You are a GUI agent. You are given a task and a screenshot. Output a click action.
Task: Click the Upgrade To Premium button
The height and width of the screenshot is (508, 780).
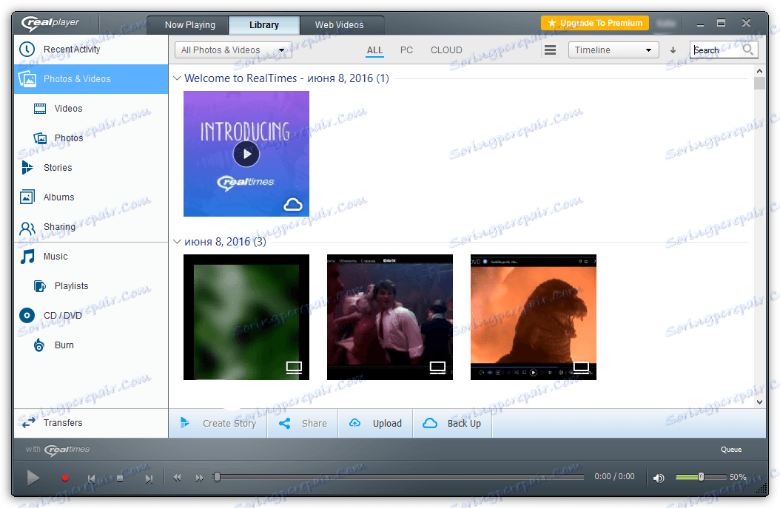(594, 22)
